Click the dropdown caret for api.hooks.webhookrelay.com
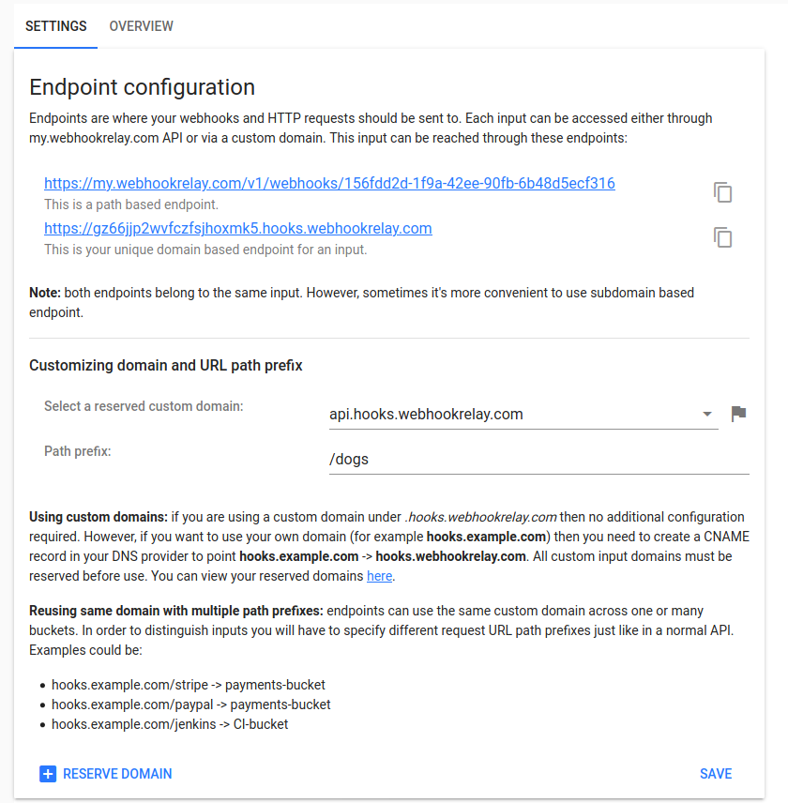The image size is (788, 803). 707,413
